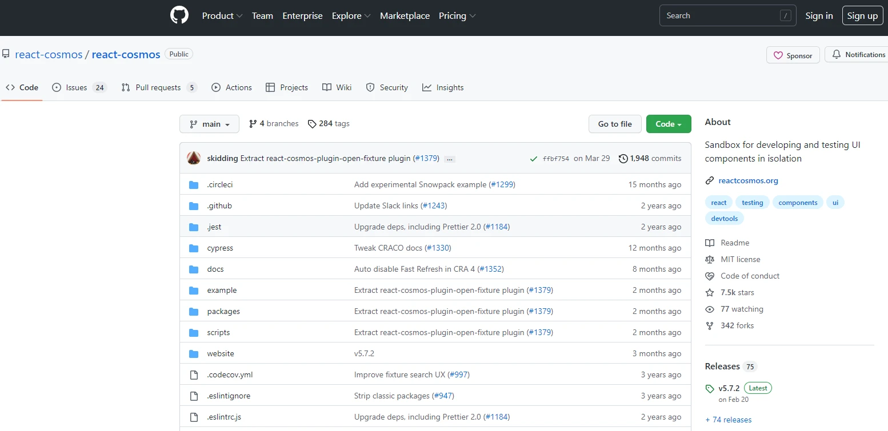Expand the Product menu
Viewport: 888px width, 431px height.
(x=222, y=16)
